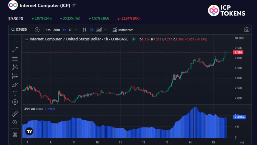Open chart settings gear icon
The width and height of the screenshot is (257, 145).
click(242, 142)
